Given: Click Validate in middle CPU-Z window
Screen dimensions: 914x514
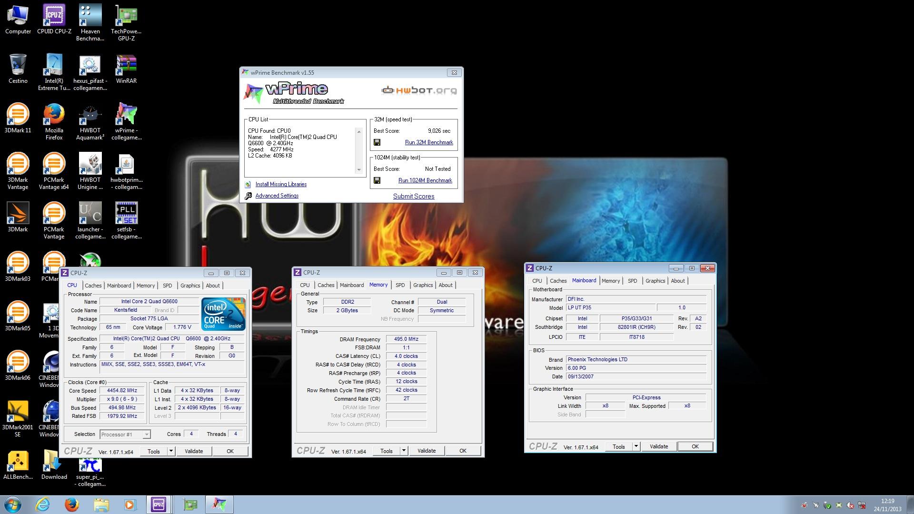Looking at the screenshot, I should tap(427, 451).
